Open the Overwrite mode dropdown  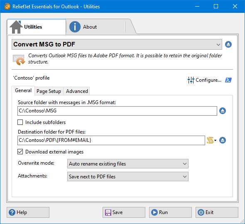(128, 164)
